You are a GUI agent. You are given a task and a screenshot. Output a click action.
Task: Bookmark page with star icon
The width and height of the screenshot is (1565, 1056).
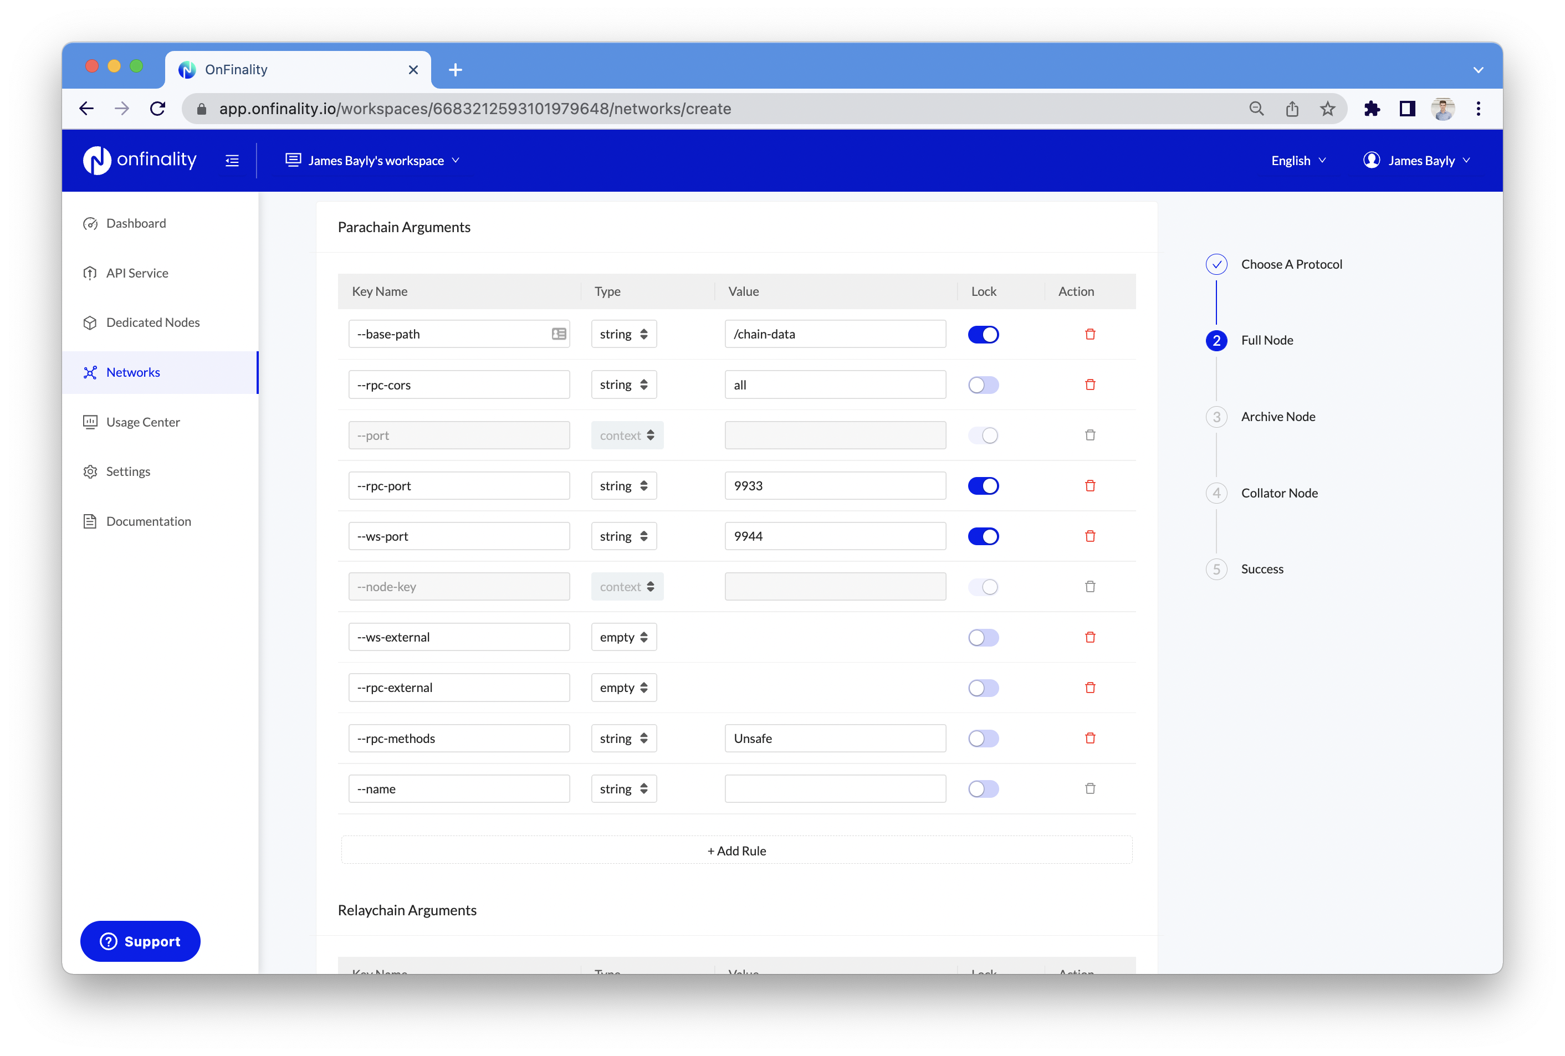[x=1327, y=109]
